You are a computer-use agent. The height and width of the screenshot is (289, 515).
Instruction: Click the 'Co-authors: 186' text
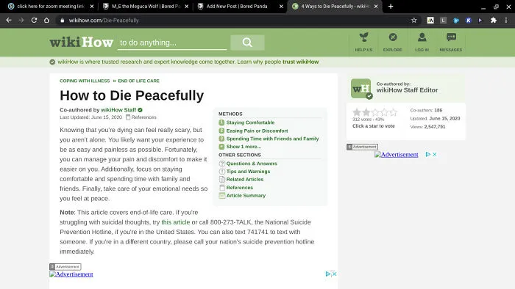pos(426,110)
